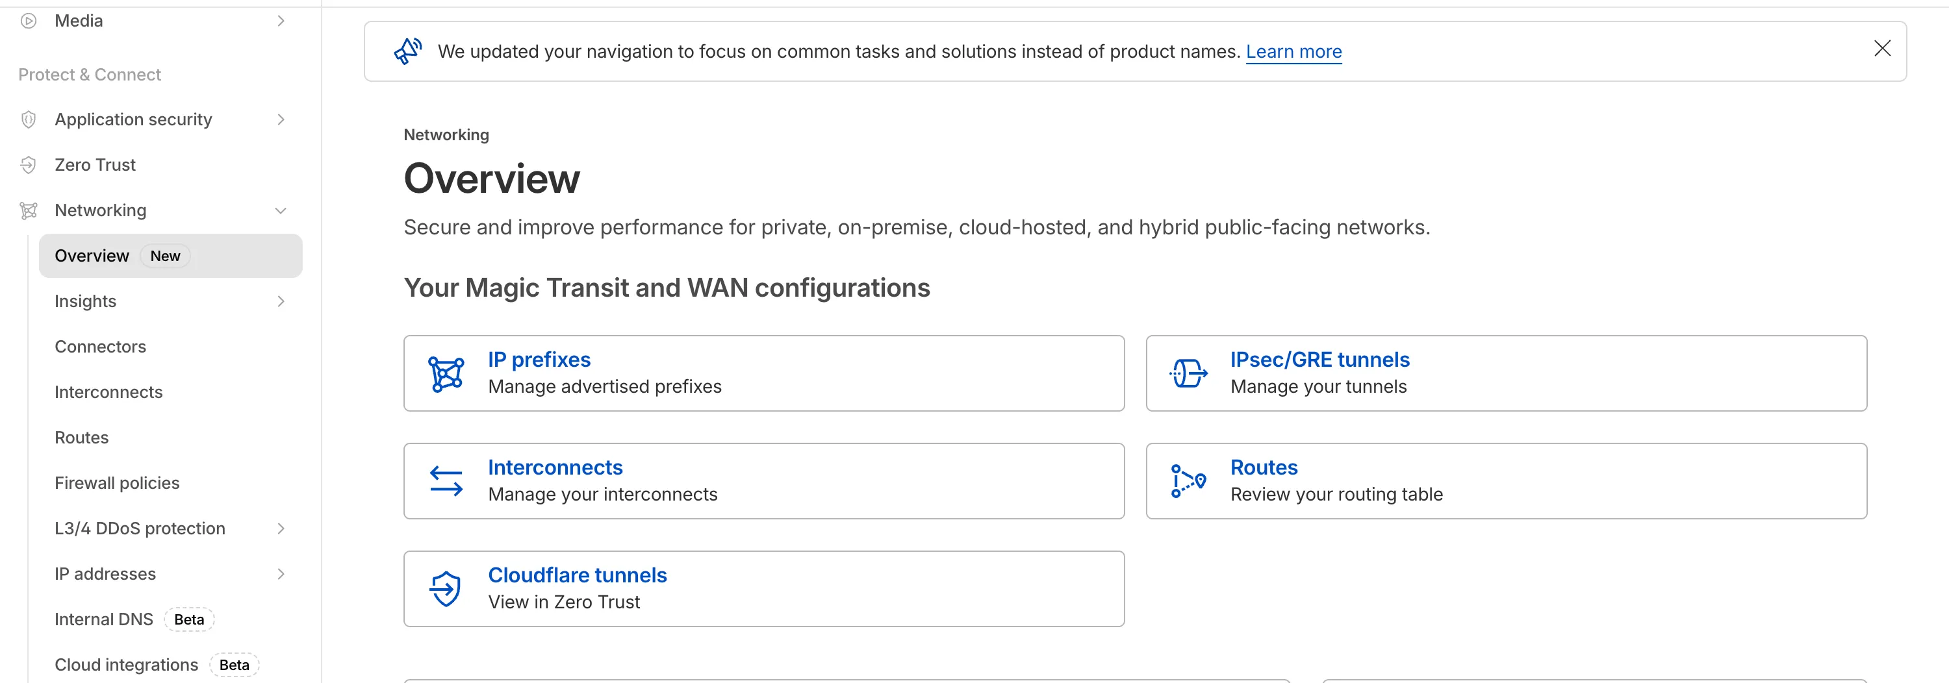The image size is (1949, 683).
Task: Click the Routes card icon
Action: tap(1188, 481)
